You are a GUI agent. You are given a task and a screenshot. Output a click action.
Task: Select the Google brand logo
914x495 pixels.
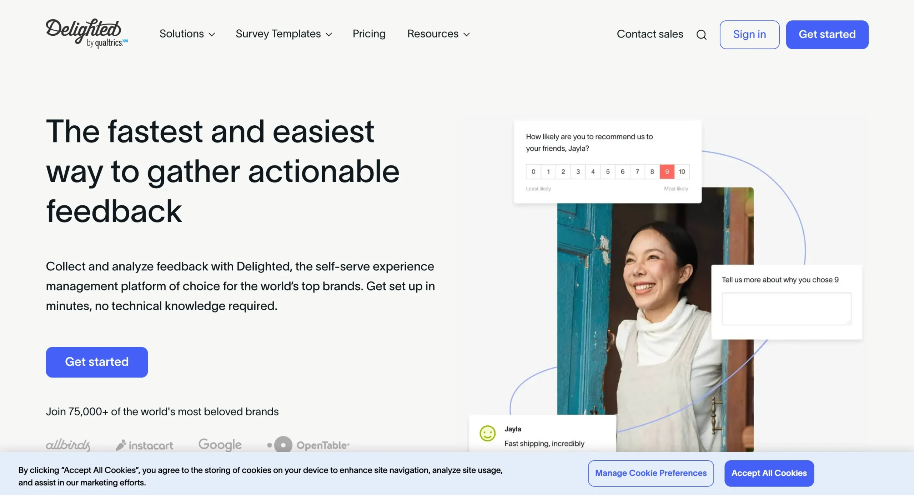tap(220, 444)
